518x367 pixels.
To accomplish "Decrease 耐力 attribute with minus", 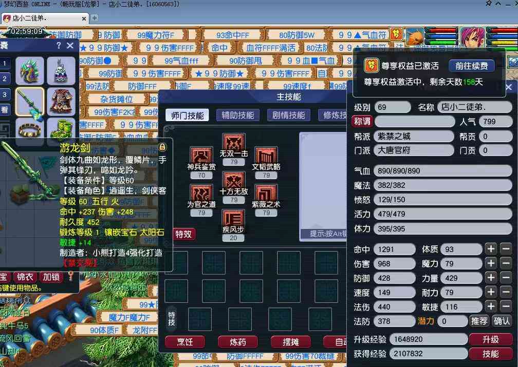I will 506,292.
